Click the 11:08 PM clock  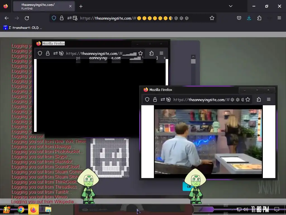click(x=260, y=209)
